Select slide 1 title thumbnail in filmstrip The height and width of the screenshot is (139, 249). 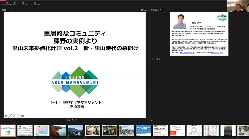pyautogui.click(x=8, y=130)
